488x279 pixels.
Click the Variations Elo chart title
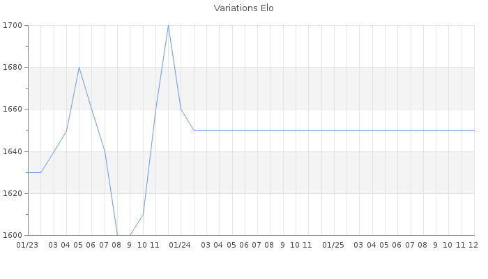tap(243, 8)
